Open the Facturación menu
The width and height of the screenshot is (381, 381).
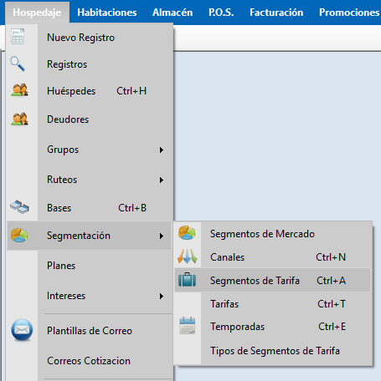(x=276, y=13)
